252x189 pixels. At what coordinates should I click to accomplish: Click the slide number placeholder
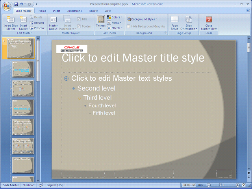[224, 174]
